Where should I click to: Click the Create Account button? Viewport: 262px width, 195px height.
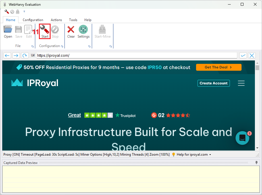(213, 83)
